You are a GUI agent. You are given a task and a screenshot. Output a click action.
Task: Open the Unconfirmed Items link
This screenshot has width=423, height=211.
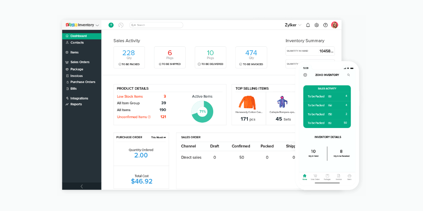click(132, 117)
